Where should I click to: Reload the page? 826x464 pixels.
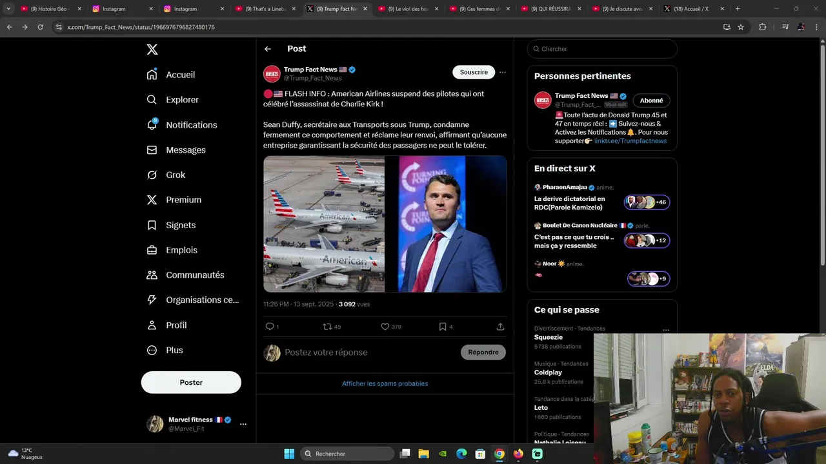(x=40, y=27)
